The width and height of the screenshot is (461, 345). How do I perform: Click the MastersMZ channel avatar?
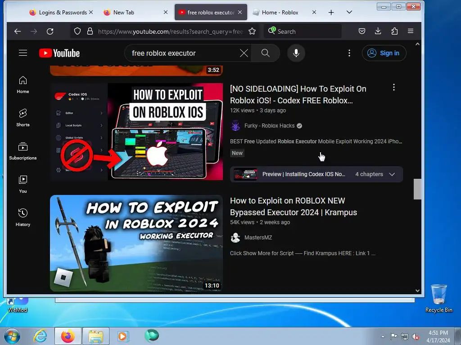coord(235,238)
